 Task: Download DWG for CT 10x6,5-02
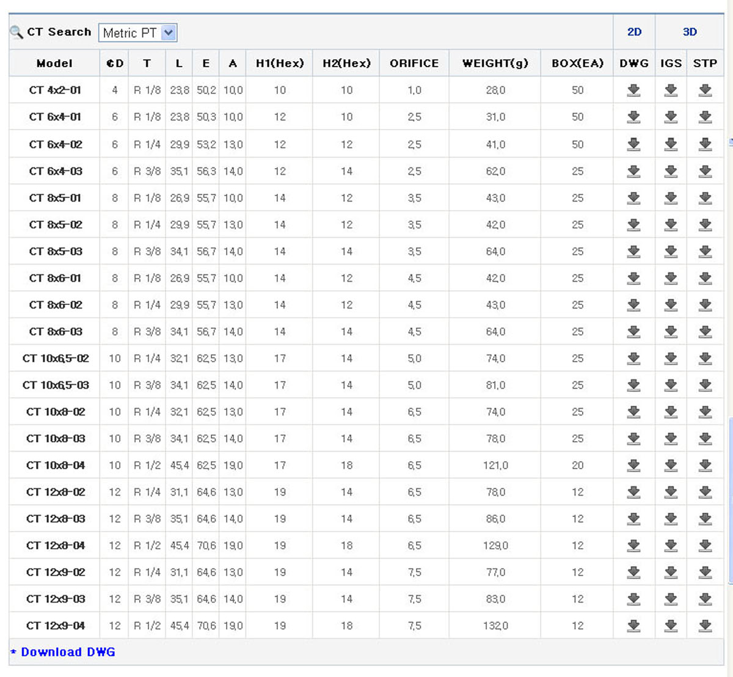pyautogui.click(x=634, y=359)
